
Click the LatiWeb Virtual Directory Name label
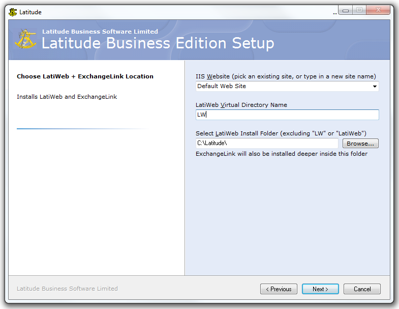pos(241,105)
